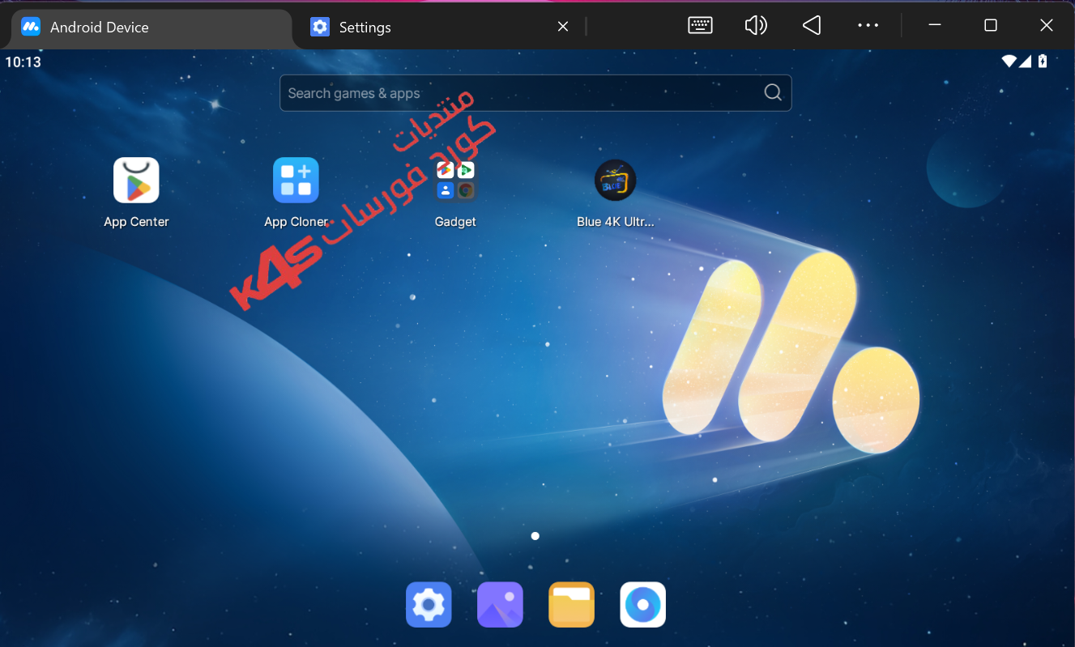Open the keyboard mapping icon
This screenshot has width=1075, height=647.
pyautogui.click(x=700, y=26)
